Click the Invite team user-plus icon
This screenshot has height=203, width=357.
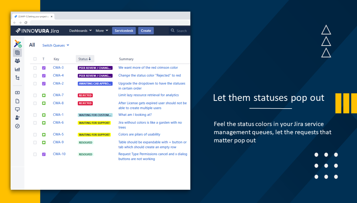pyautogui.click(x=17, y=118)
